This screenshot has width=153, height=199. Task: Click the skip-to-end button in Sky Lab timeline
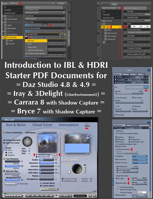(x=51, y=195)
